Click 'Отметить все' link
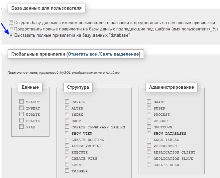220x178 pixels. coord(82,54)
